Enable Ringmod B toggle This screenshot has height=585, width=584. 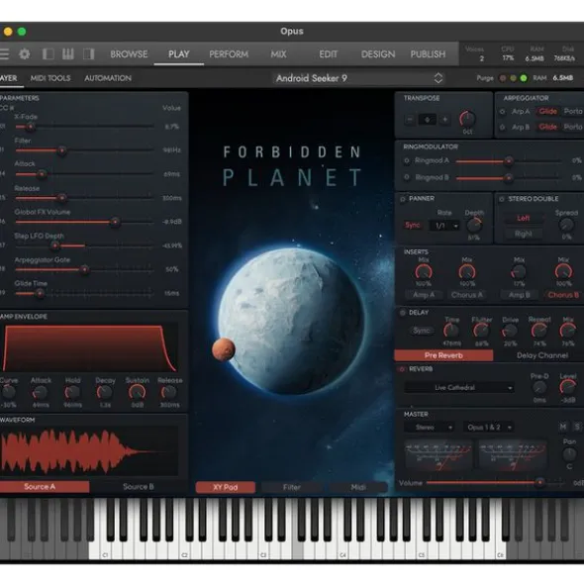coord(407,177)
